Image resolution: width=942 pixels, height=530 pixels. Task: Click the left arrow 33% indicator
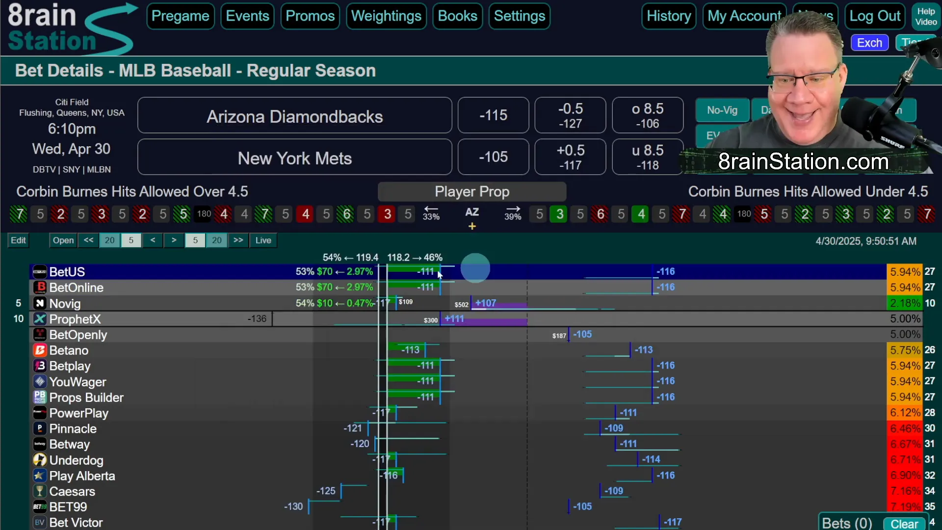pyautogui.click(x=431, y=213)
